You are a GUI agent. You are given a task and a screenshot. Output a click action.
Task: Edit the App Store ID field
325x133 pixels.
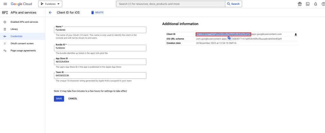tap(100, 62)
